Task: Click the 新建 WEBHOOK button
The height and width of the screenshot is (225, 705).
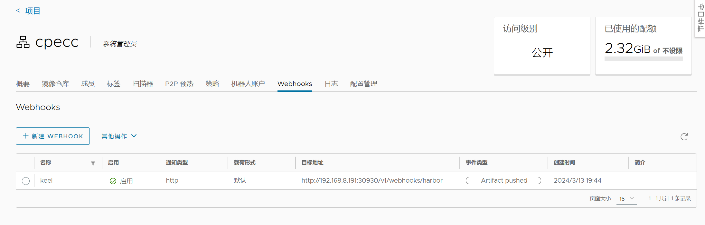Action: 53,136
